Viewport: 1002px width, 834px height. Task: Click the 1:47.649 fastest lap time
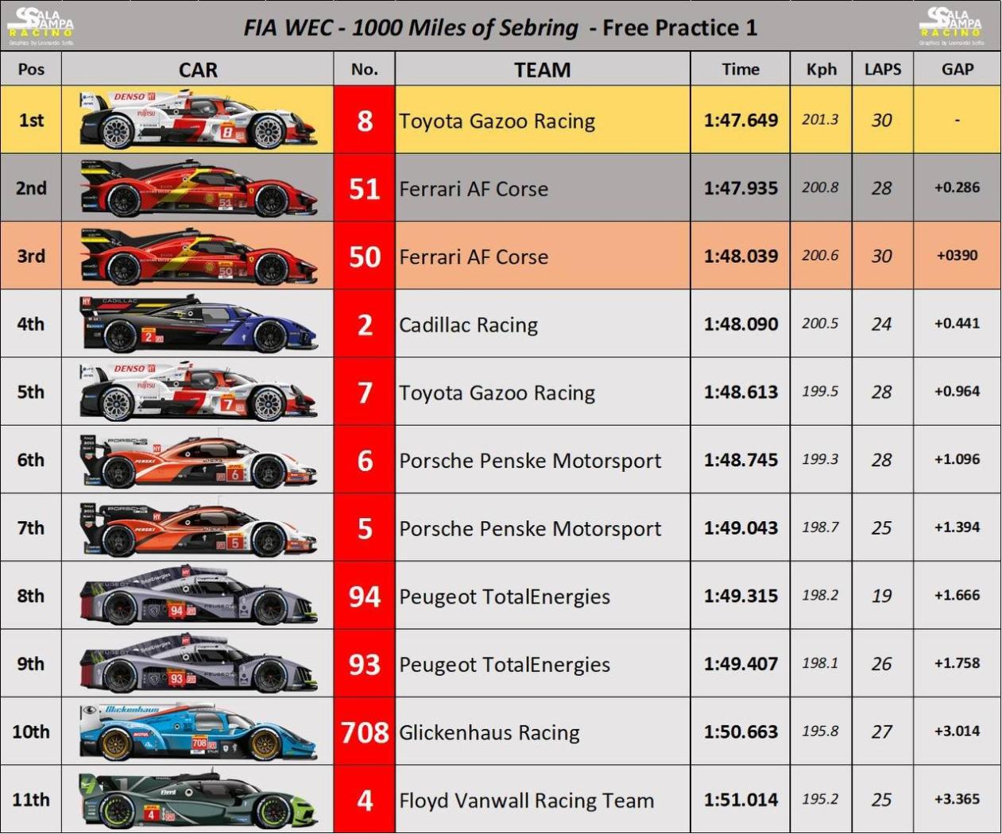741,120
